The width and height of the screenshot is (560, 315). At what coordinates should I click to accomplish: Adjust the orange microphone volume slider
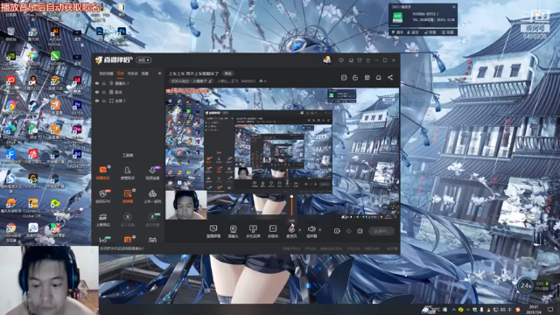click(291, 206)
